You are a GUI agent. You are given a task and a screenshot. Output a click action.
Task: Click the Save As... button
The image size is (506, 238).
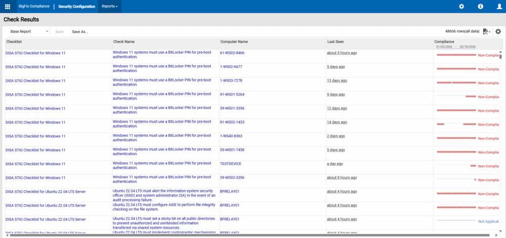click(x=80, y=31)
